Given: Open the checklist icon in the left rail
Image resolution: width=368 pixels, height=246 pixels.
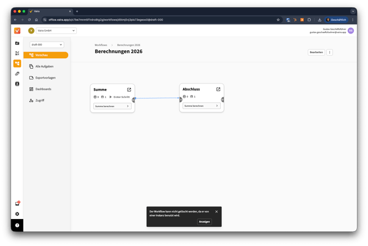Looking at the screenshot, I should click(x=17, y=53).
